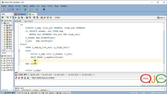Collapse the orcl connection node
The image size is (167, 94).
2,23
